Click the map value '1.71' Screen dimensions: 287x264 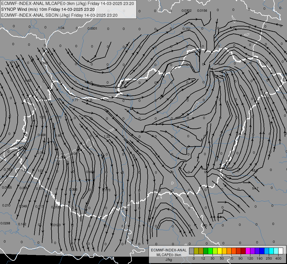[58, 117]
